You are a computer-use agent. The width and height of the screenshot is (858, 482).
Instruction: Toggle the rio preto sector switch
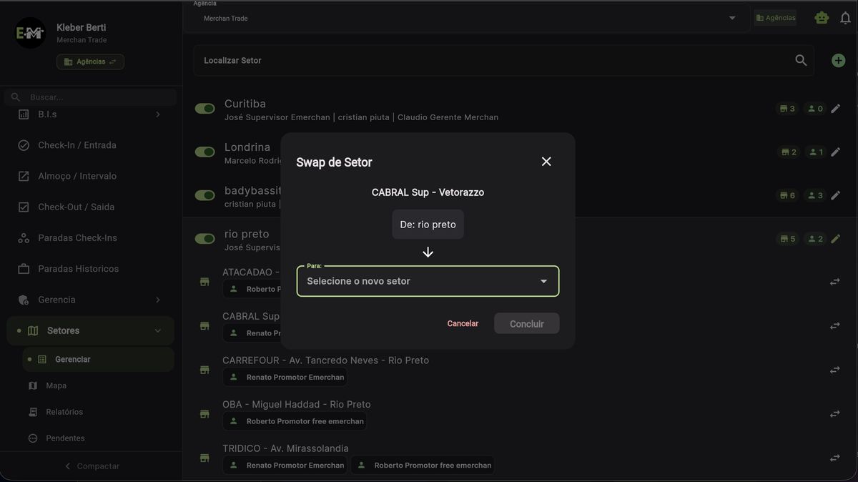204,238
